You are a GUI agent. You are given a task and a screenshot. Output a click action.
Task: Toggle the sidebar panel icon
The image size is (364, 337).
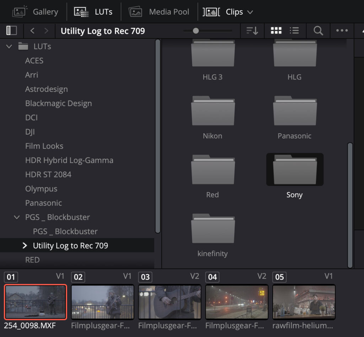[11, 31]
